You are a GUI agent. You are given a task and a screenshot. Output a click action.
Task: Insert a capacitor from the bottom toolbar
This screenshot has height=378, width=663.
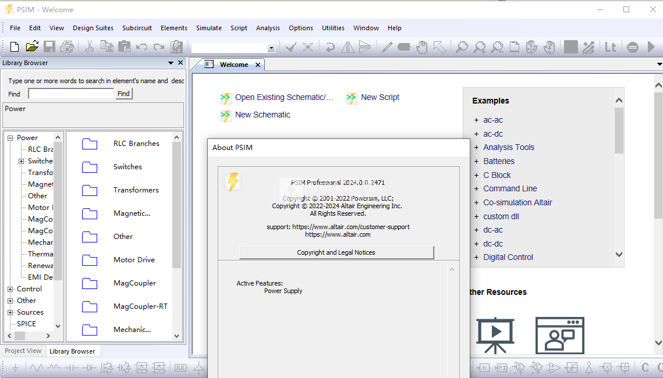72,368
